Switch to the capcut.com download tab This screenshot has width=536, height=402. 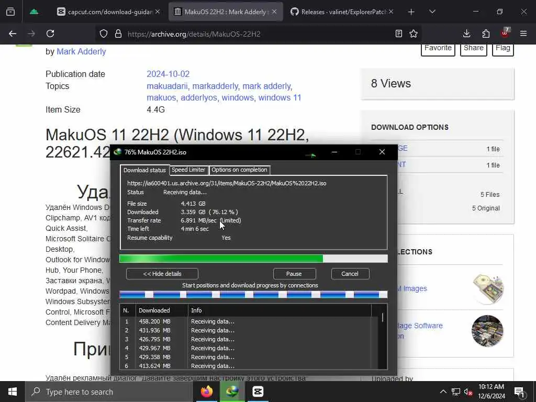[109, 12]
